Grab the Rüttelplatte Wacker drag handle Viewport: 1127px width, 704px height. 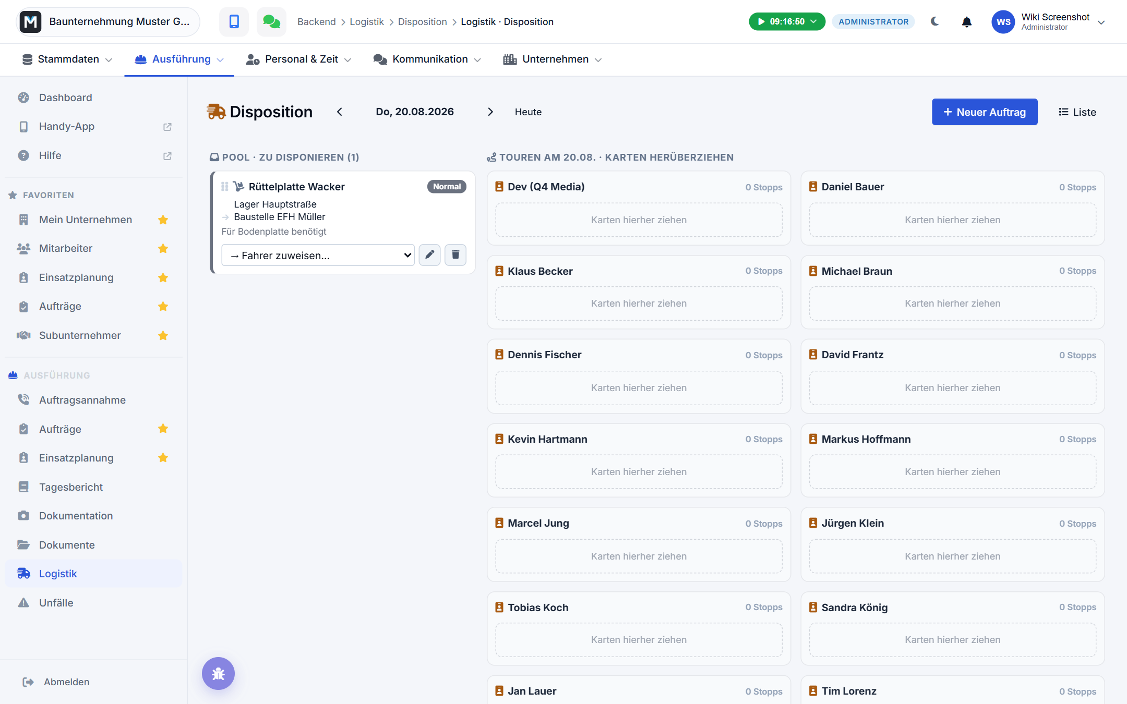225,187
